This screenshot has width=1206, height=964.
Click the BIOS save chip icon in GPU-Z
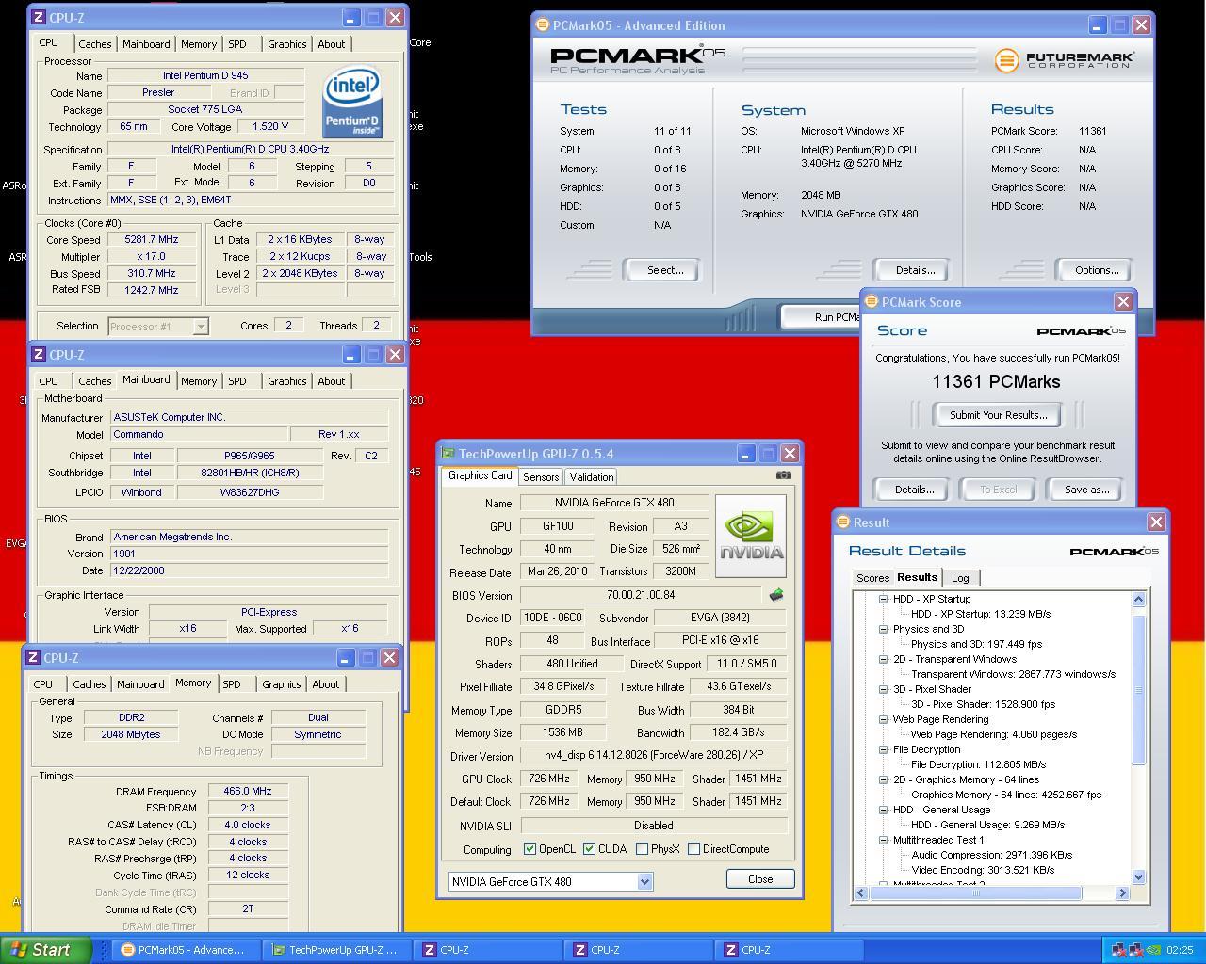click(776, 595)
